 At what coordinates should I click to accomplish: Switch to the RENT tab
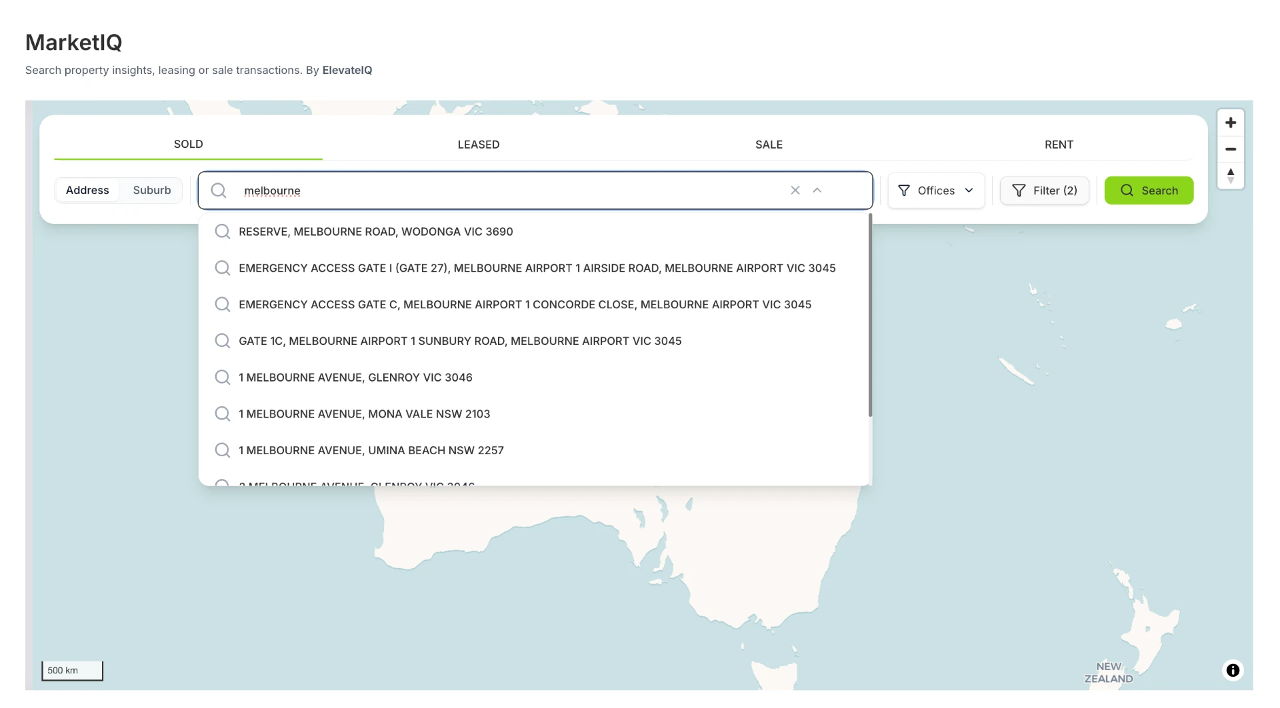click(x=1059, y=145)
